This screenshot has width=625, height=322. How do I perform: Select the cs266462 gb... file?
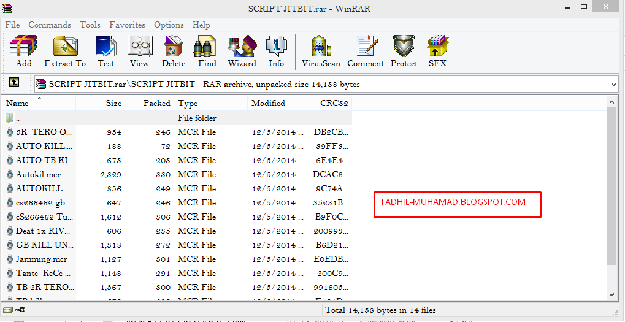click(x=177, y=202)
